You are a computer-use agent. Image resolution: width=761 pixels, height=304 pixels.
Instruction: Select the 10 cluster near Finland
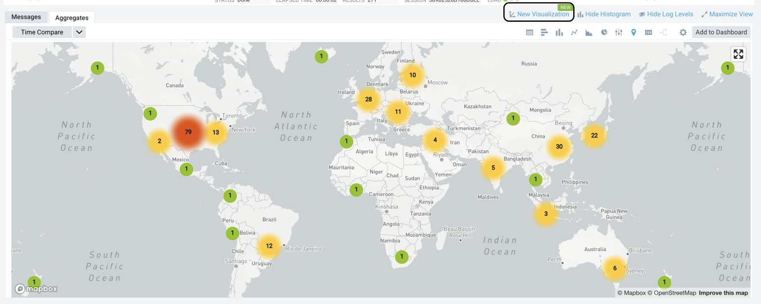point(413,75)
